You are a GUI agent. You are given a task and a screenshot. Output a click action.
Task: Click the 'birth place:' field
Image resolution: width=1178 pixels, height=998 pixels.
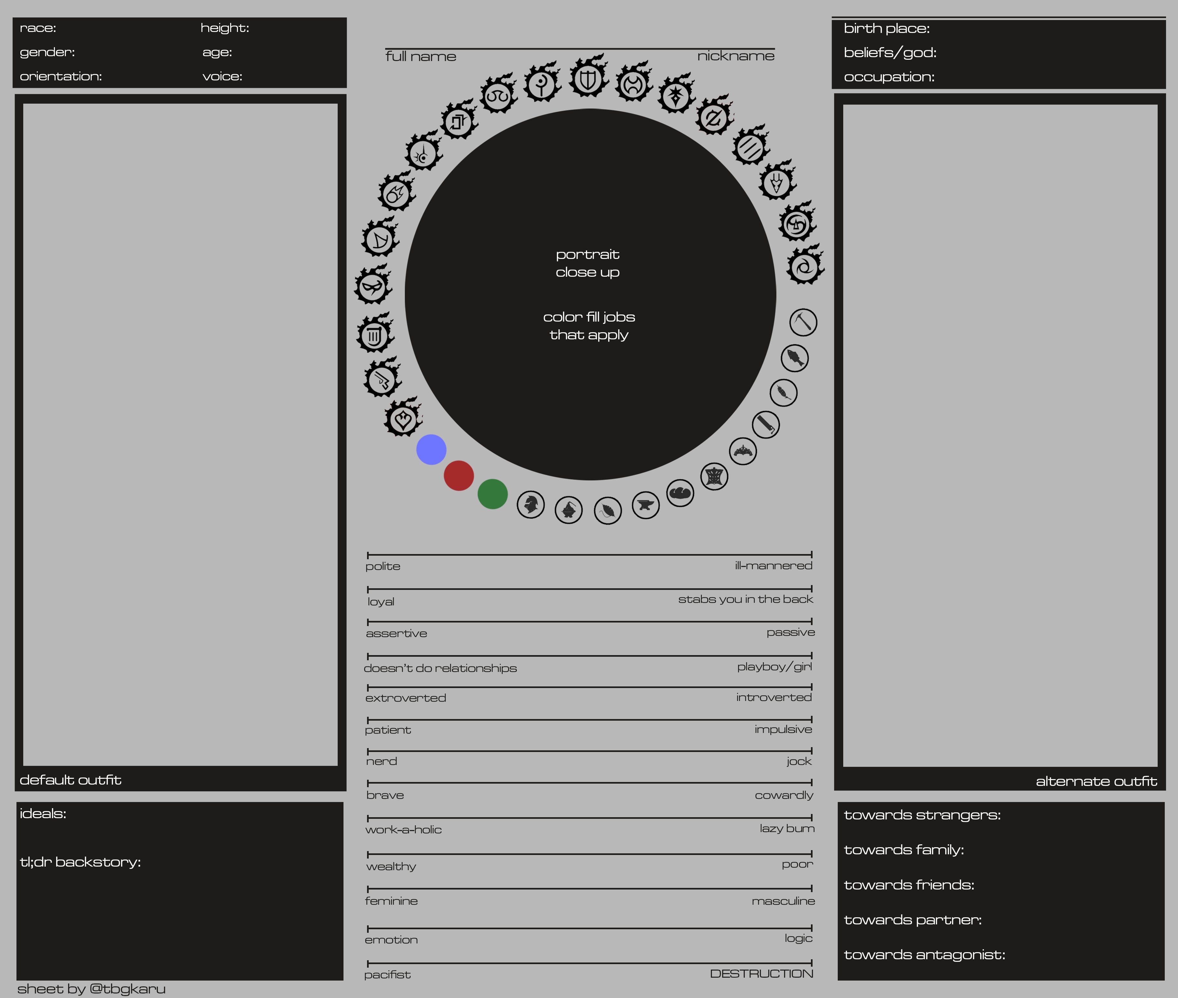[887, 29]
